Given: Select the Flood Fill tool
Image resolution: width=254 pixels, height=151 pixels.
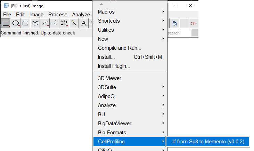Looking at the screenshot, I should coord(174,23).
